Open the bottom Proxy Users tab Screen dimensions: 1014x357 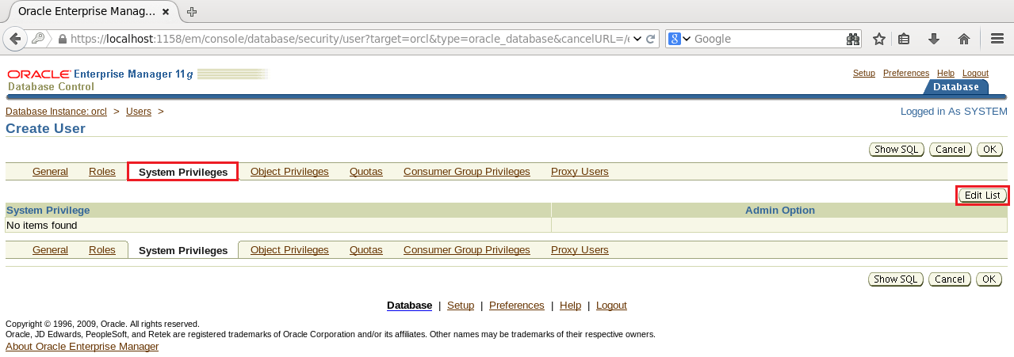(580, 249)
